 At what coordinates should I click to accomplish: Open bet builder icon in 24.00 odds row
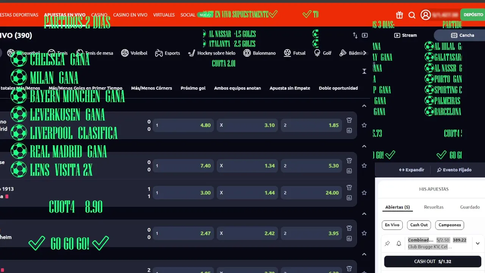[349, 187]
